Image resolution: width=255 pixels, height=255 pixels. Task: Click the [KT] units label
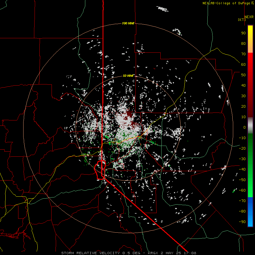(242, 20)
